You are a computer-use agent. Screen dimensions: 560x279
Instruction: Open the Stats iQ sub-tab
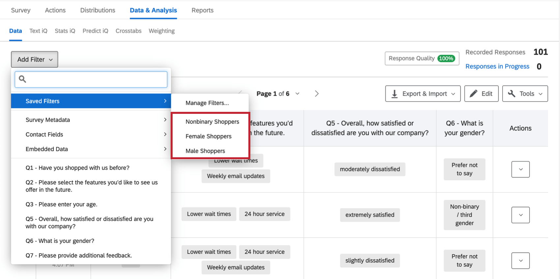65,31
